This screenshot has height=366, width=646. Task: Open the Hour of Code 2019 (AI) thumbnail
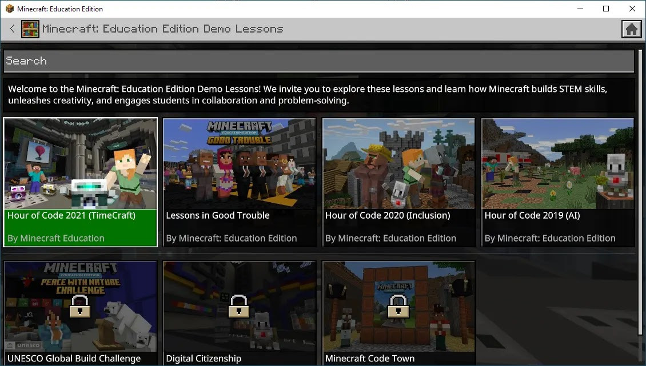[x=558, y=164]
